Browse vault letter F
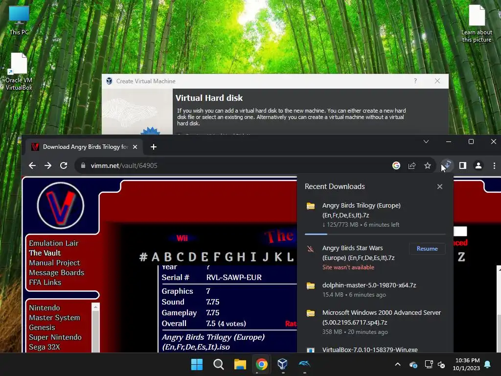Screen dimensions: 501x376 click(x=217, y=257)
